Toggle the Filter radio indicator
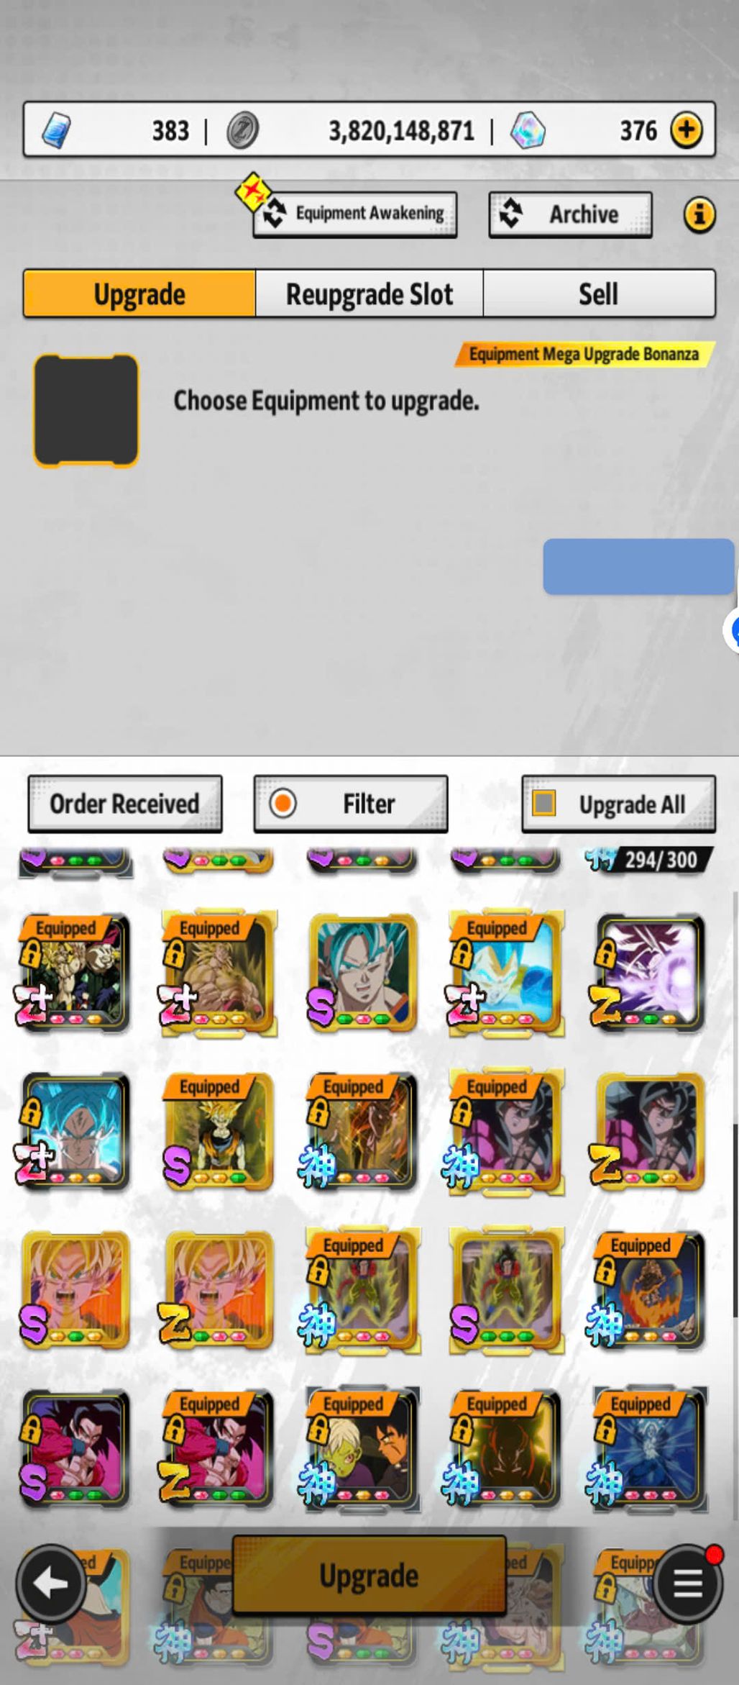The width and height of the screenshot is (739, 1685). pos(283,803)
